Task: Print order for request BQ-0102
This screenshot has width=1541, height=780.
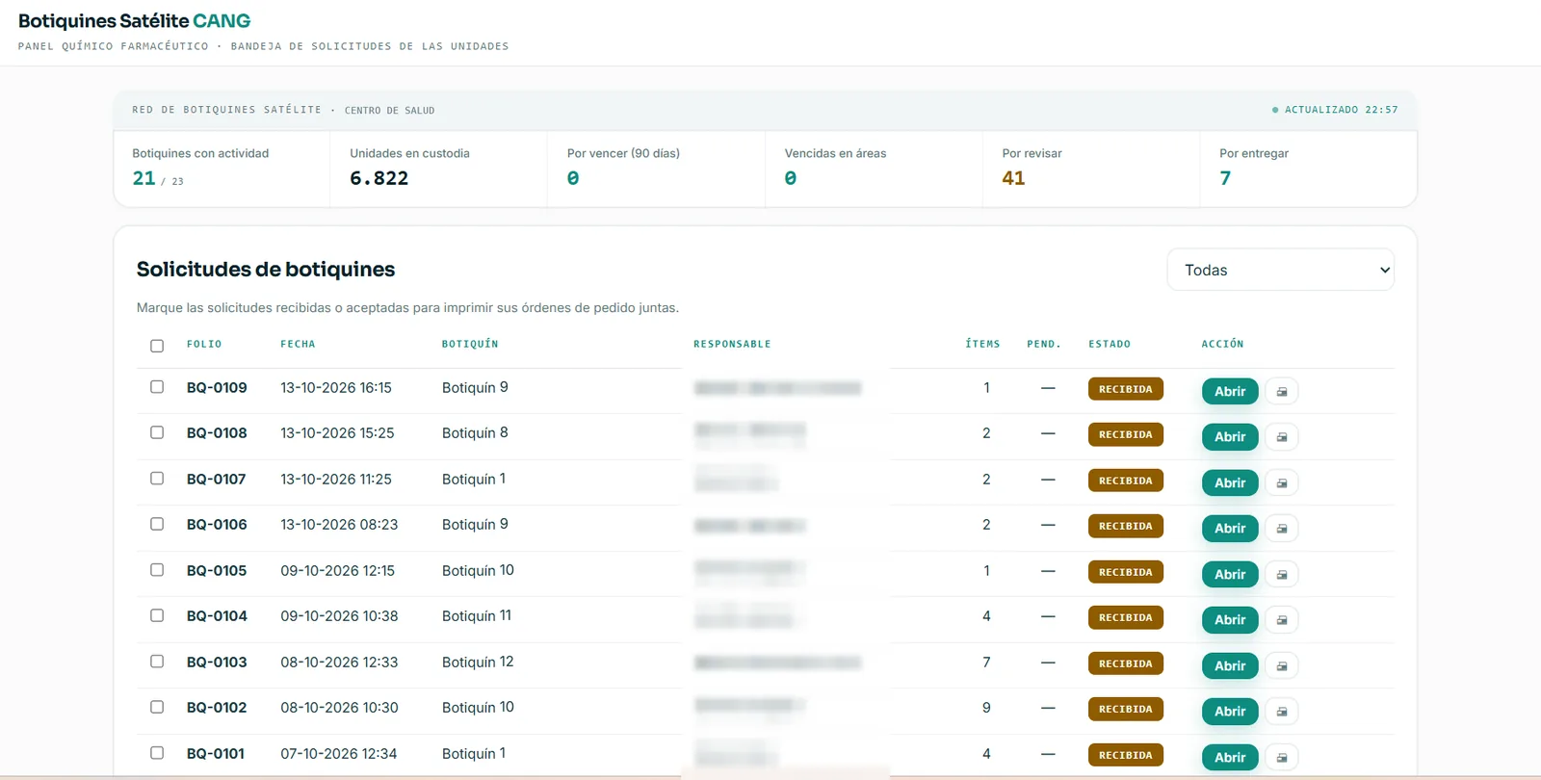Action: [x=1281, y=711]
